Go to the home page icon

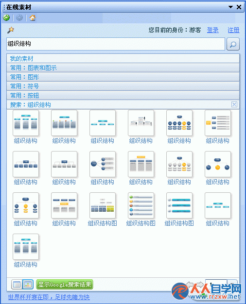tap(33, 18)
